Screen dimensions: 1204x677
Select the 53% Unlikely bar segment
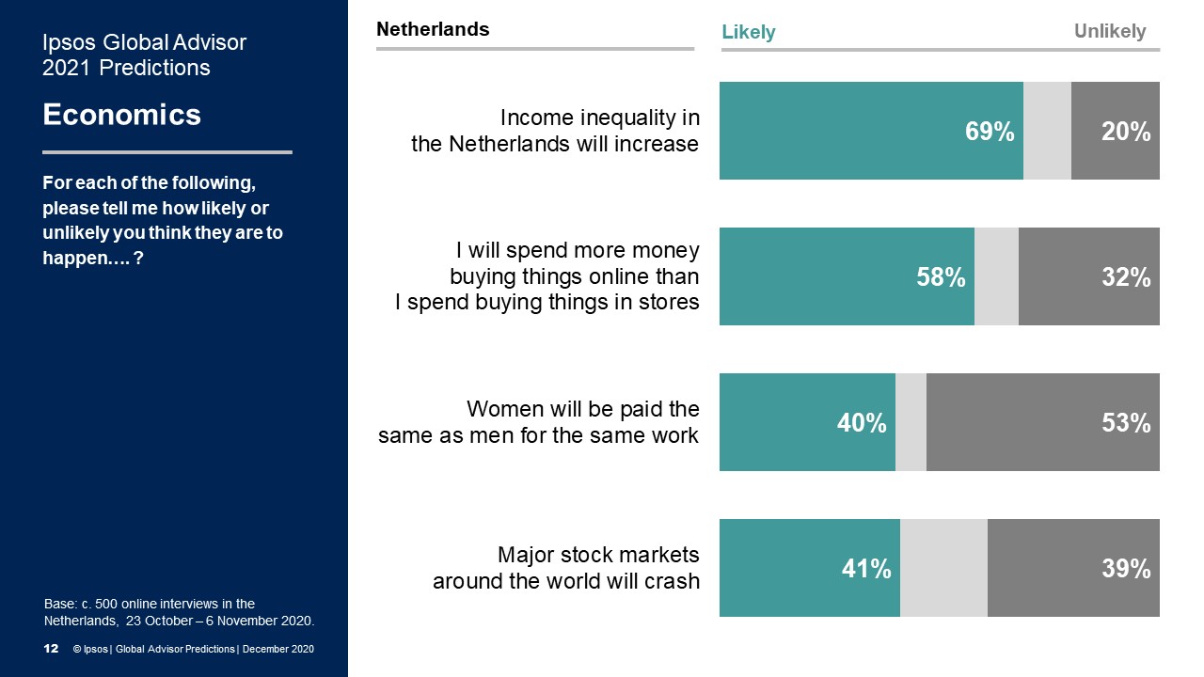pyautogui.click(x=1042, y=422)
